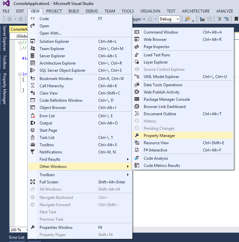Click the Code Analysis icon
Image resolution: width=239 pixels, height=242 pixels.
tap(137, 158)
